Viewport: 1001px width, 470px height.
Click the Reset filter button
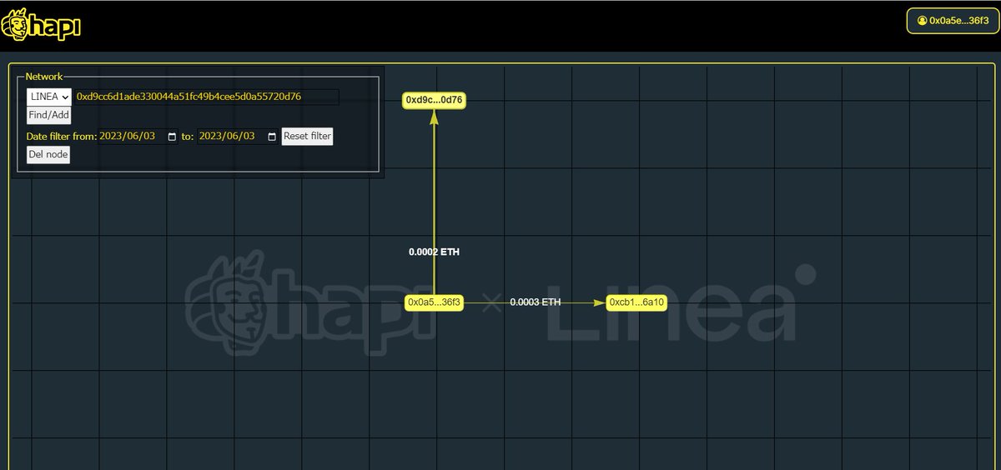click(307, 136)
